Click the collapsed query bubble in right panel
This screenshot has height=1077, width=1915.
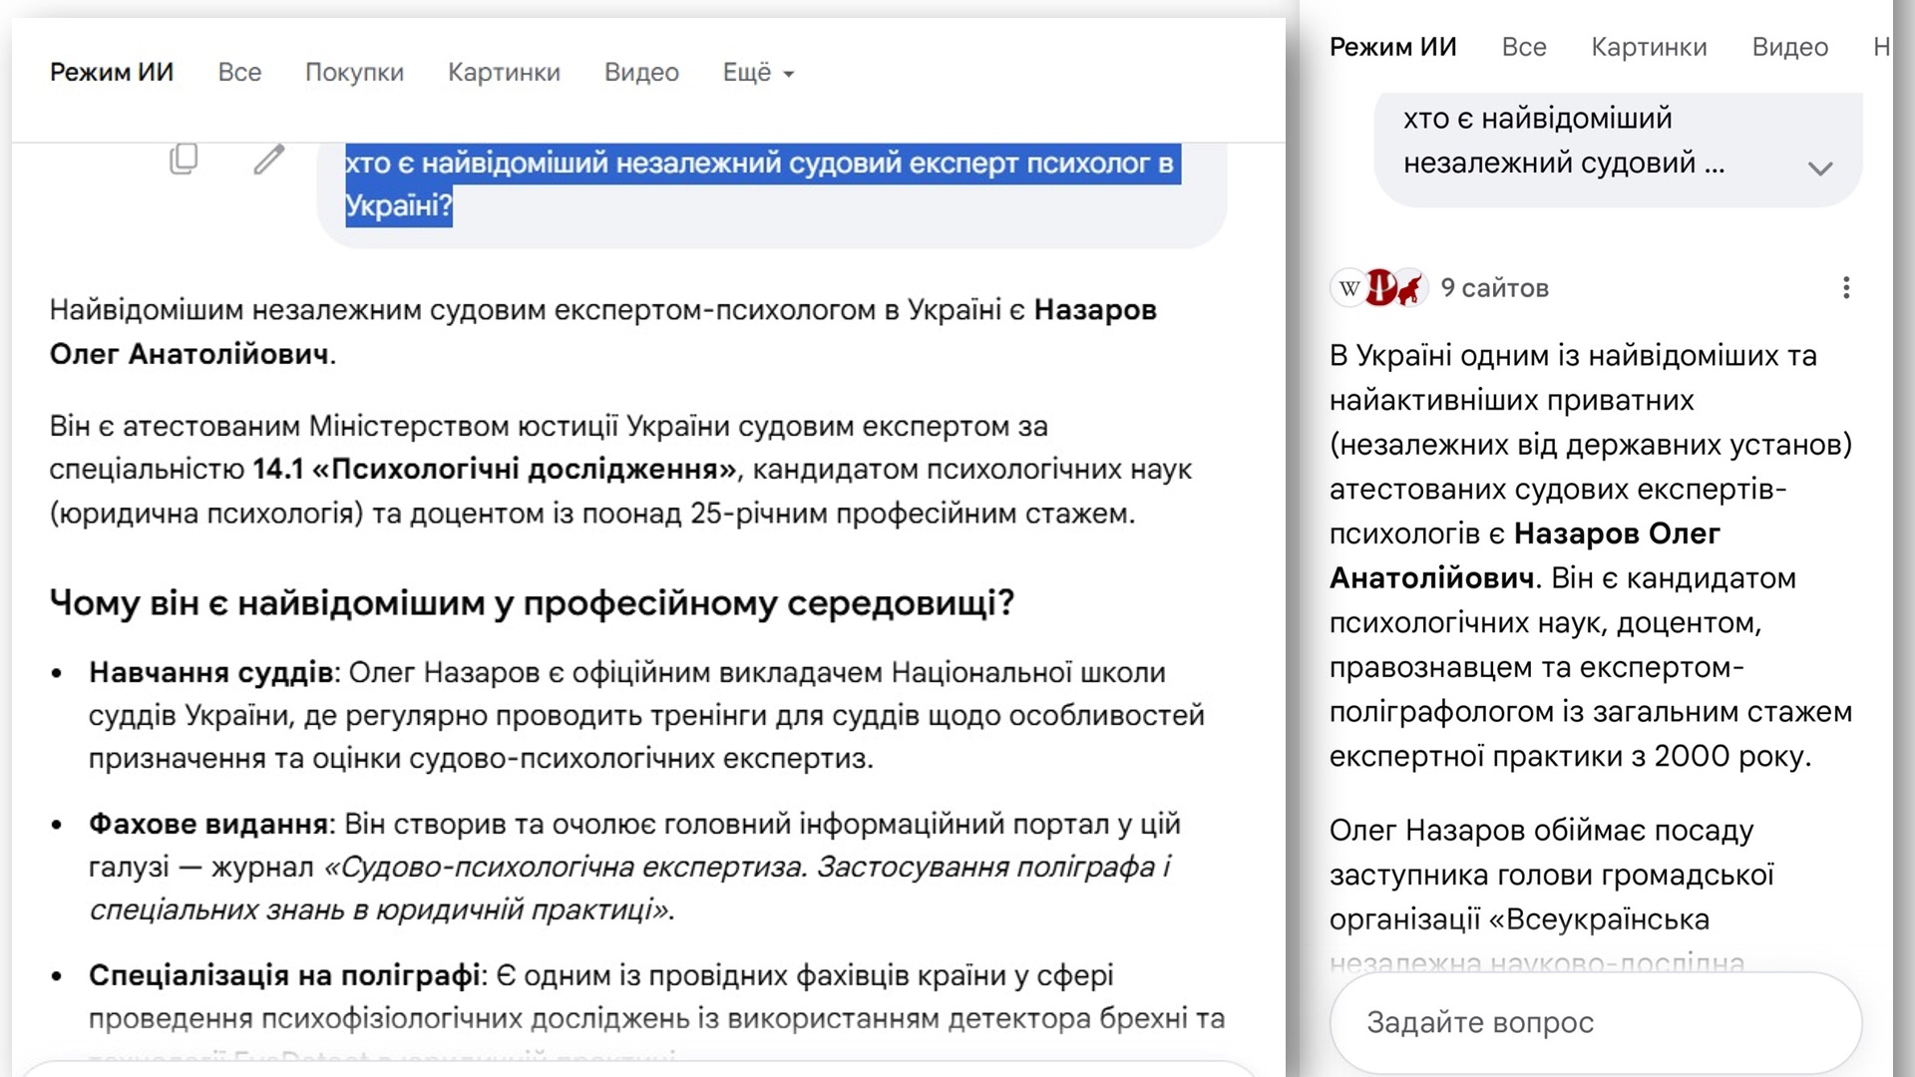pyautogui.click(x=1618, y=150)
